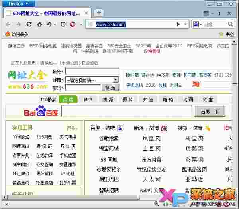Click the Firefox icon beside 访问最多
The image size is (239, 209).
pos(8,34)
